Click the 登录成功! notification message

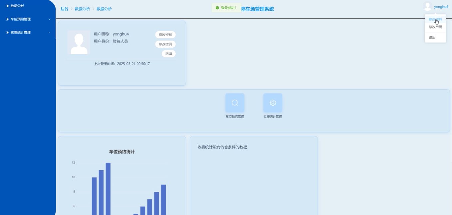(x=226, y=8)
